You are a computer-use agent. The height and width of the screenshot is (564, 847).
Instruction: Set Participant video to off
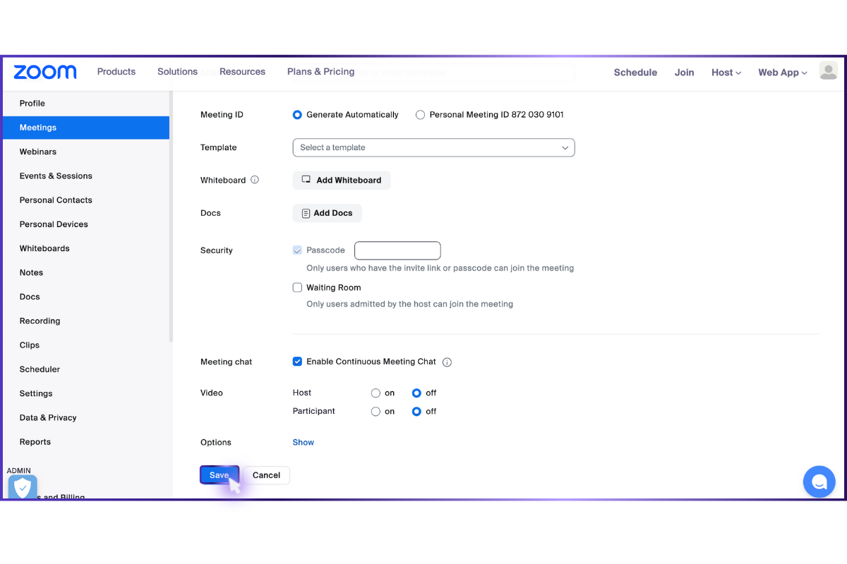pyautogui.click(x=416, y=412)
